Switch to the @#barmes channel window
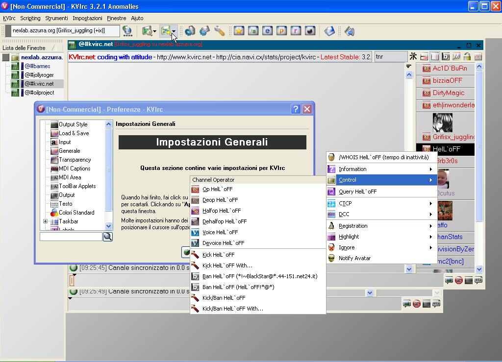502x362 pixels. [37, 66]
